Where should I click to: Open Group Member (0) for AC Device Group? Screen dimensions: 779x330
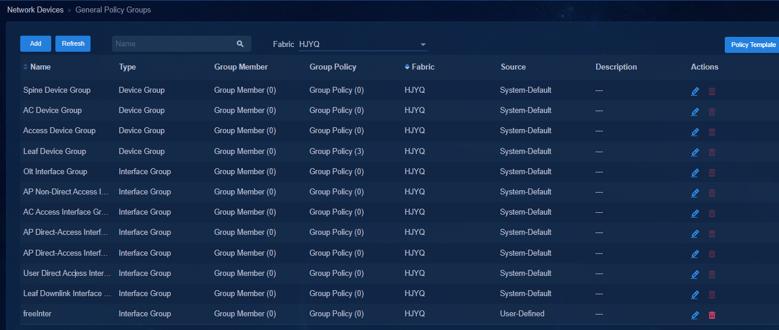click(x=245, y=110)
